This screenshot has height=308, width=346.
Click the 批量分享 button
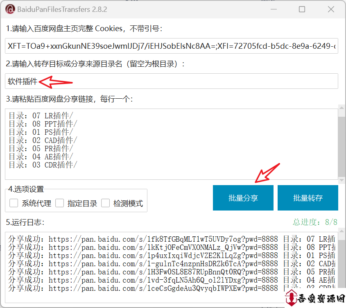coord(243,198)
